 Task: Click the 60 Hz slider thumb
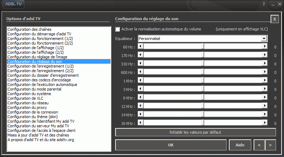(x=203, y=46)
